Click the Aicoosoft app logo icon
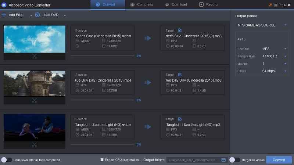 point(4,5)
